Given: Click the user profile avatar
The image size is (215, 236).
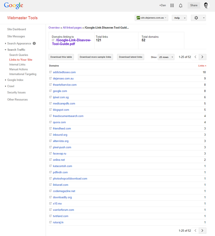Looking at the screenshot, I should [x=206, y=5].
